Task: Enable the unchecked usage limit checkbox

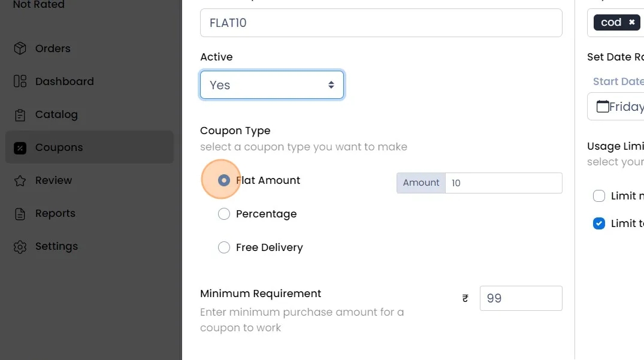Action: pyautogui.click(x=598, y=196)
